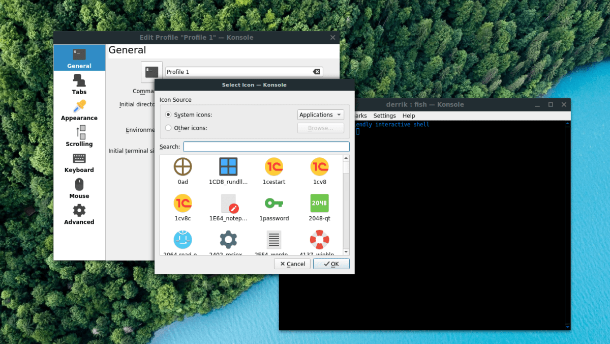This screenshot has width=610, height=344.
Task: Clear the profile name field text
Action: tap(317, 72)
